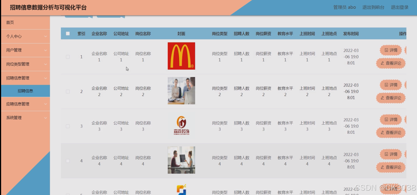Image resolution: width=417 pixels, height=195 pixels.
Task: Select the 招聘信息 submenu item
Action: (25, 91)
